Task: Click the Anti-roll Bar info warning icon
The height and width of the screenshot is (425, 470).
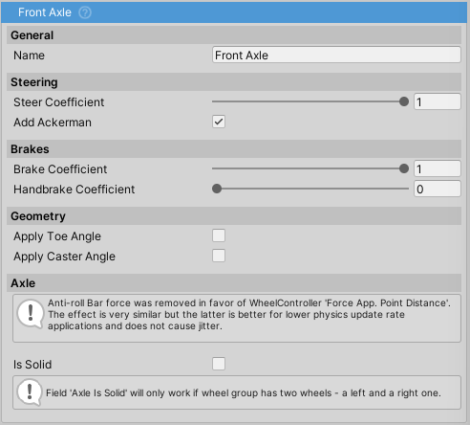Action: (31, 314)
